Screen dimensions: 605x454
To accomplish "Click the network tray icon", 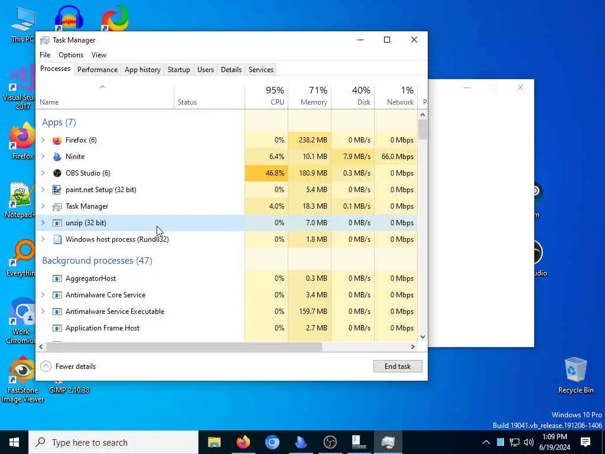I will click(515, 442).
